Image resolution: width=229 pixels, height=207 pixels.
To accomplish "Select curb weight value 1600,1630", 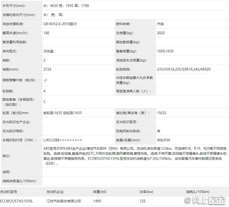I will (165, 51).
